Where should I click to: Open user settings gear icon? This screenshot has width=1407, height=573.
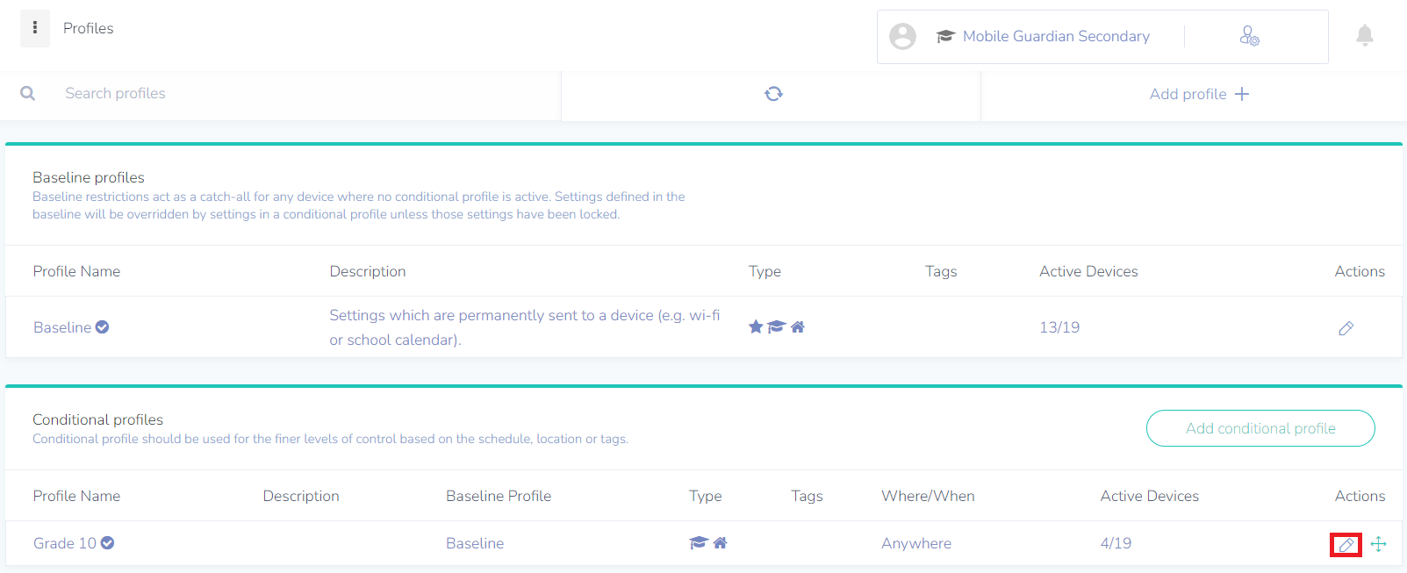pyautogui.click(x=1249, y=36)
